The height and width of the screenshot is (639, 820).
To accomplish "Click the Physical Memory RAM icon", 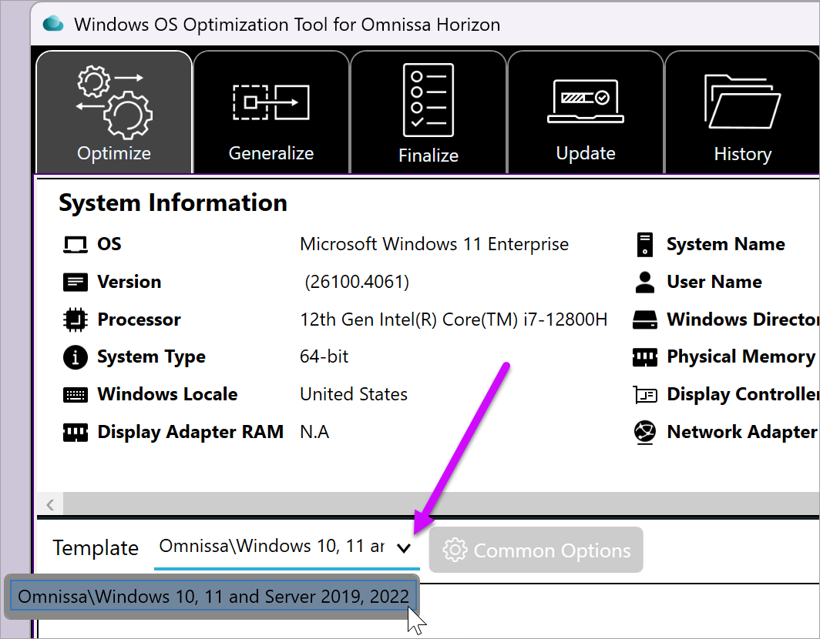I will coord(645,357).
